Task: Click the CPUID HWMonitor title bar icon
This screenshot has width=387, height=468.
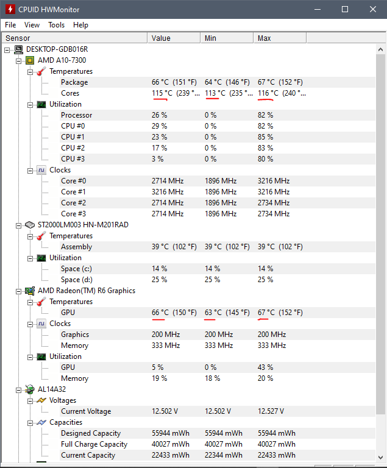Action: [x=10, y=10]
